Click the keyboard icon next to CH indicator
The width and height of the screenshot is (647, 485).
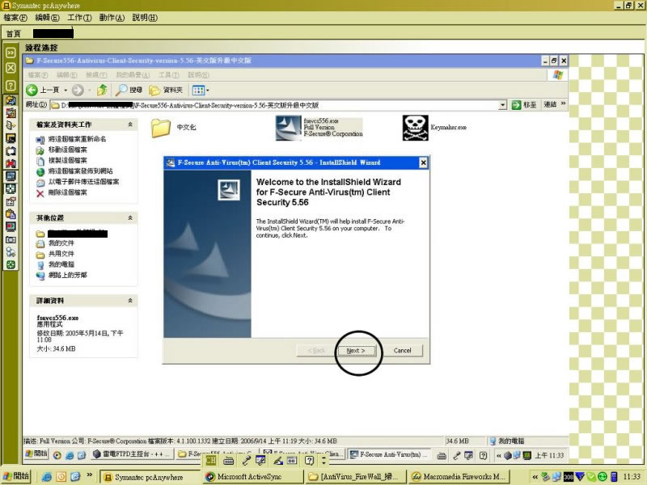[x=228, y=461]
